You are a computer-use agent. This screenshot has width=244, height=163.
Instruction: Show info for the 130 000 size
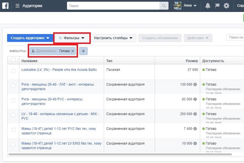(195, 84)
